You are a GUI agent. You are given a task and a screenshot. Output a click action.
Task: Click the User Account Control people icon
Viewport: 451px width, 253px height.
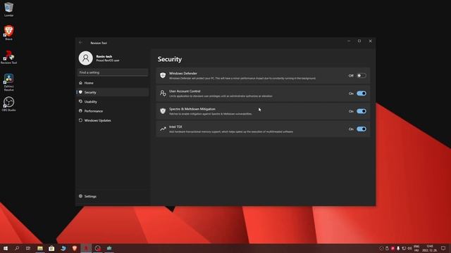click(163, 93)
